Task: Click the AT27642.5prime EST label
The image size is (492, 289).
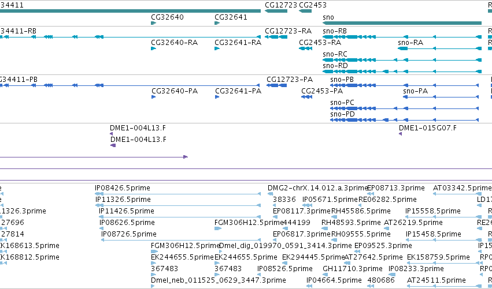Action: 373,257
